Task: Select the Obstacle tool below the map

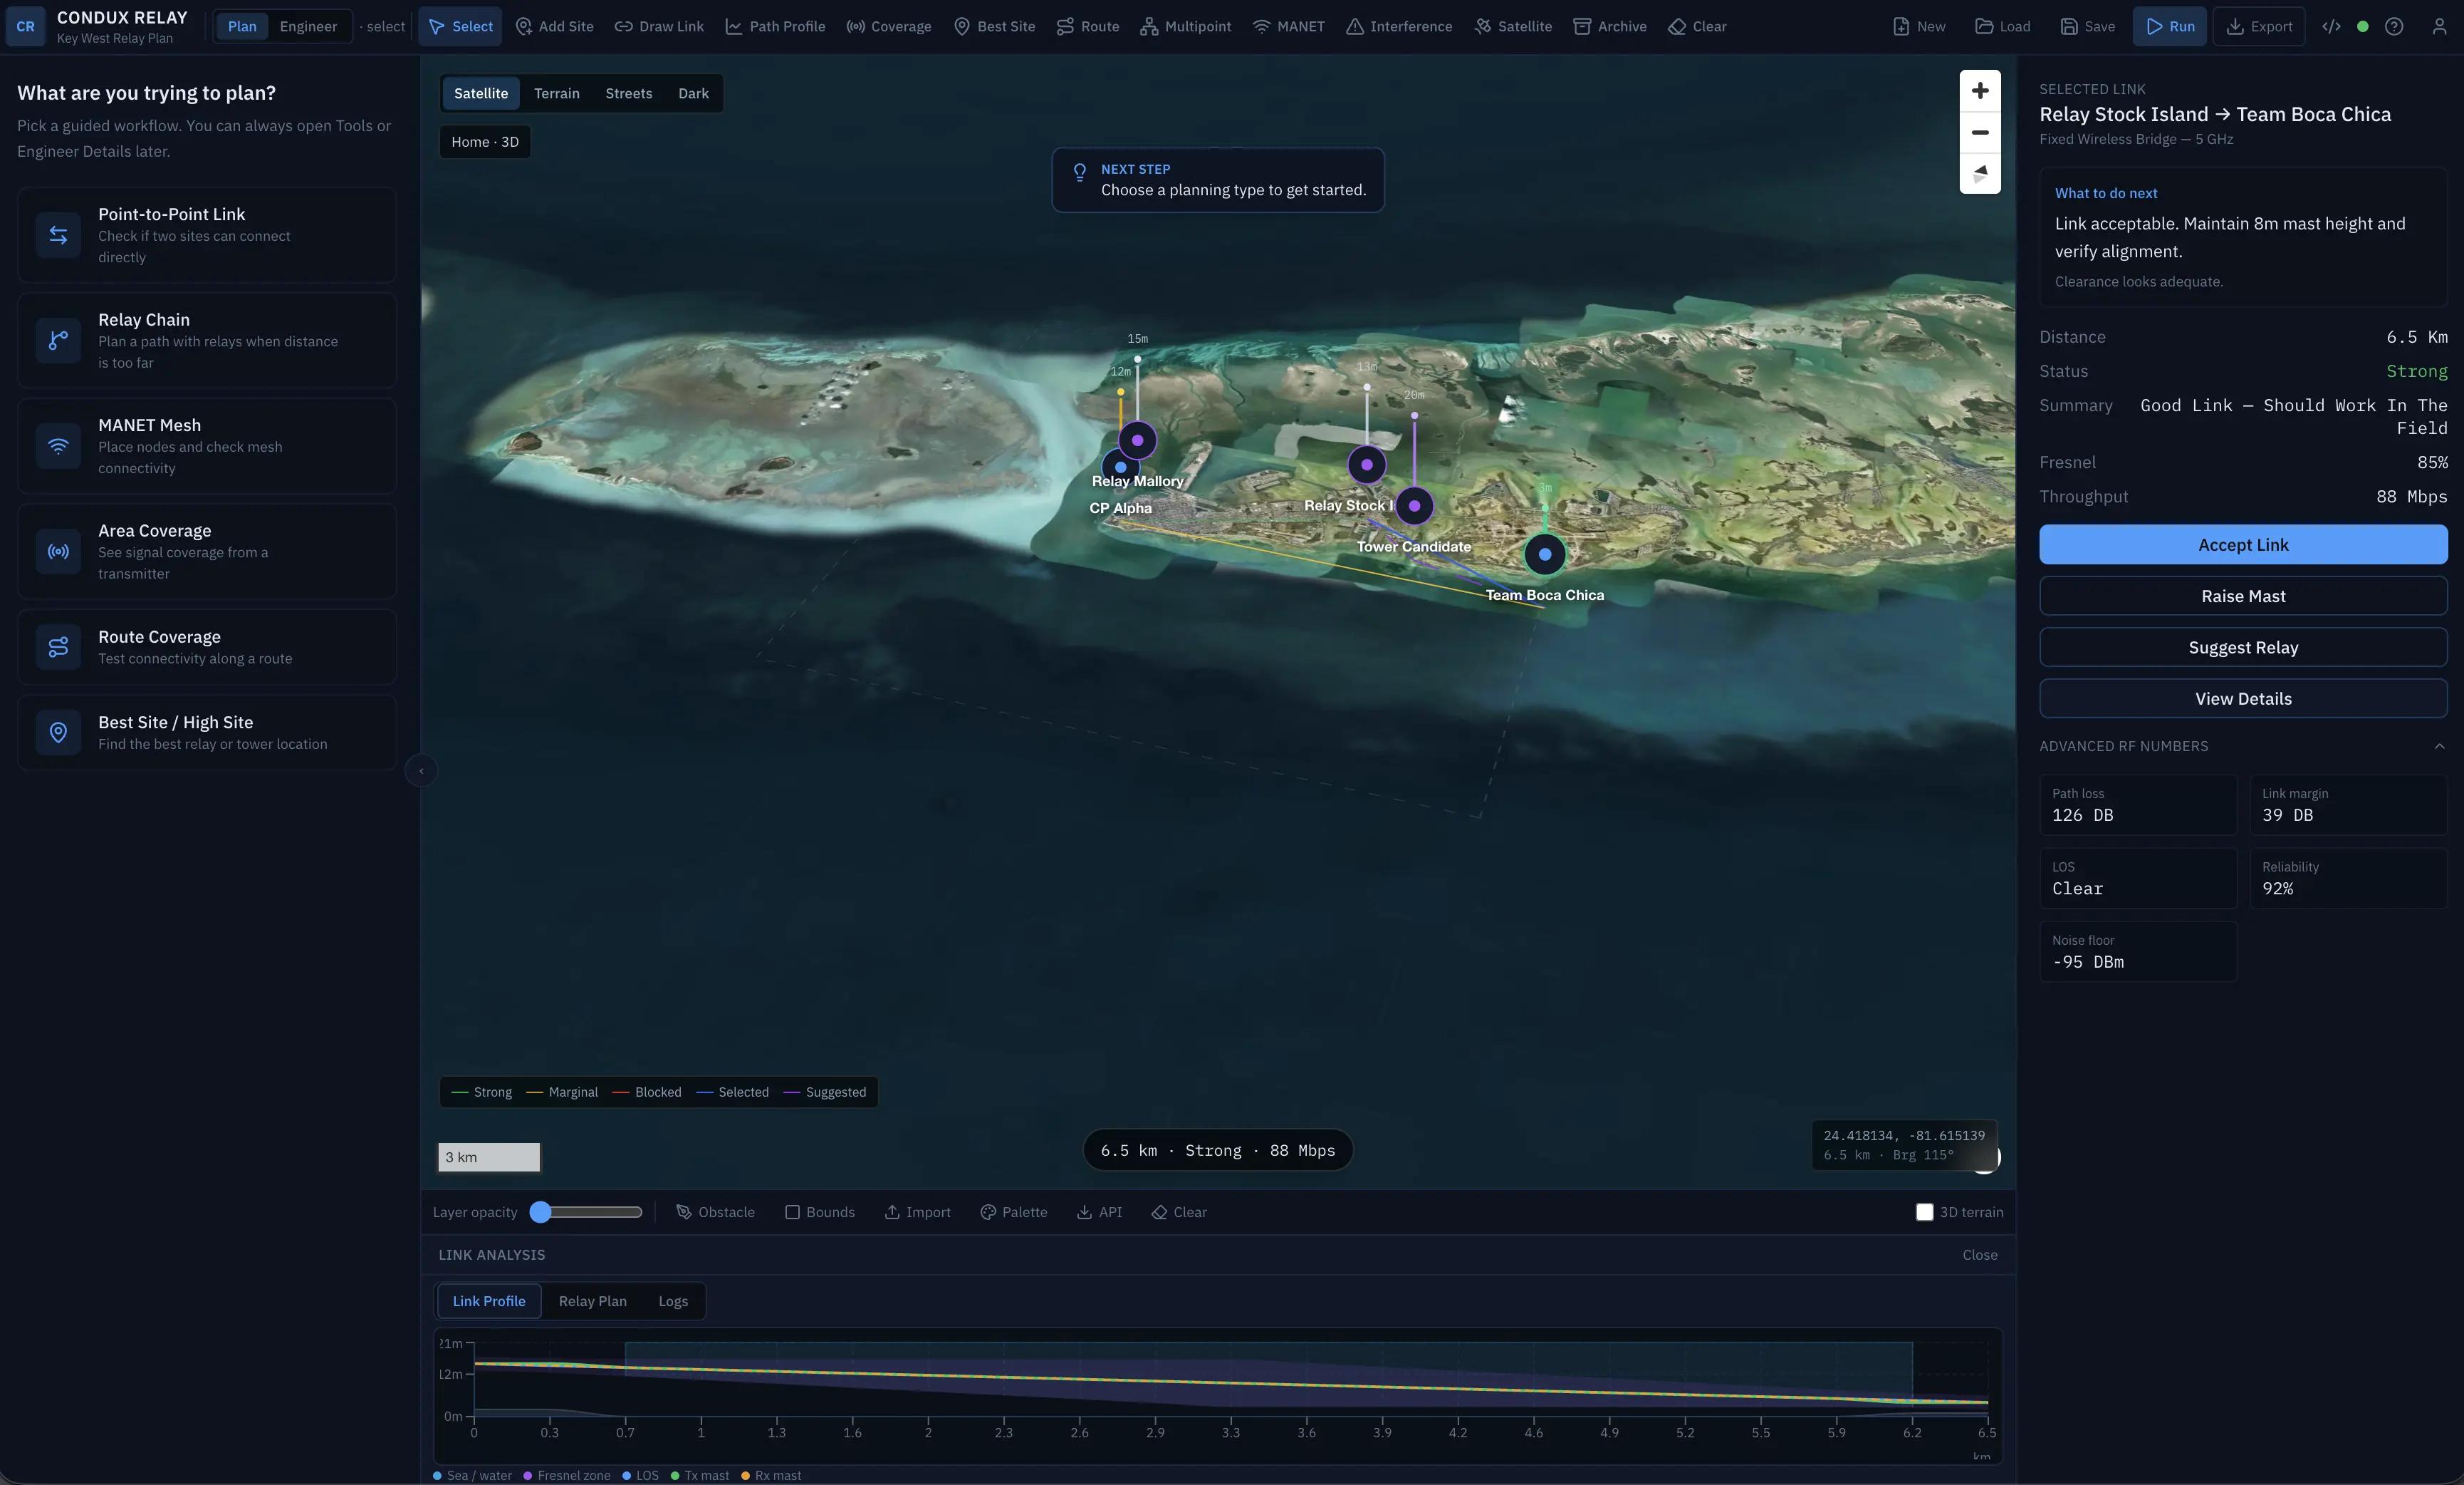Action: [x=715, y=1212]
